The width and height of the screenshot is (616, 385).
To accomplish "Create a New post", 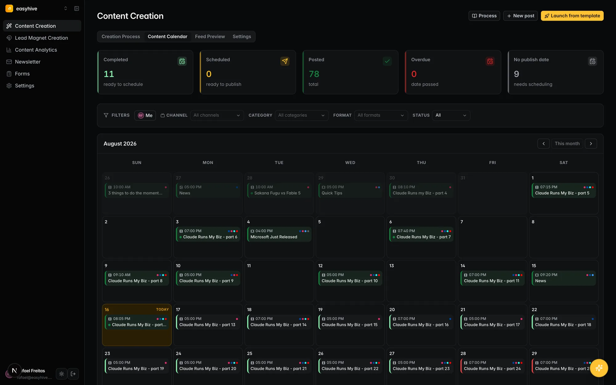I will pos(521,16).
